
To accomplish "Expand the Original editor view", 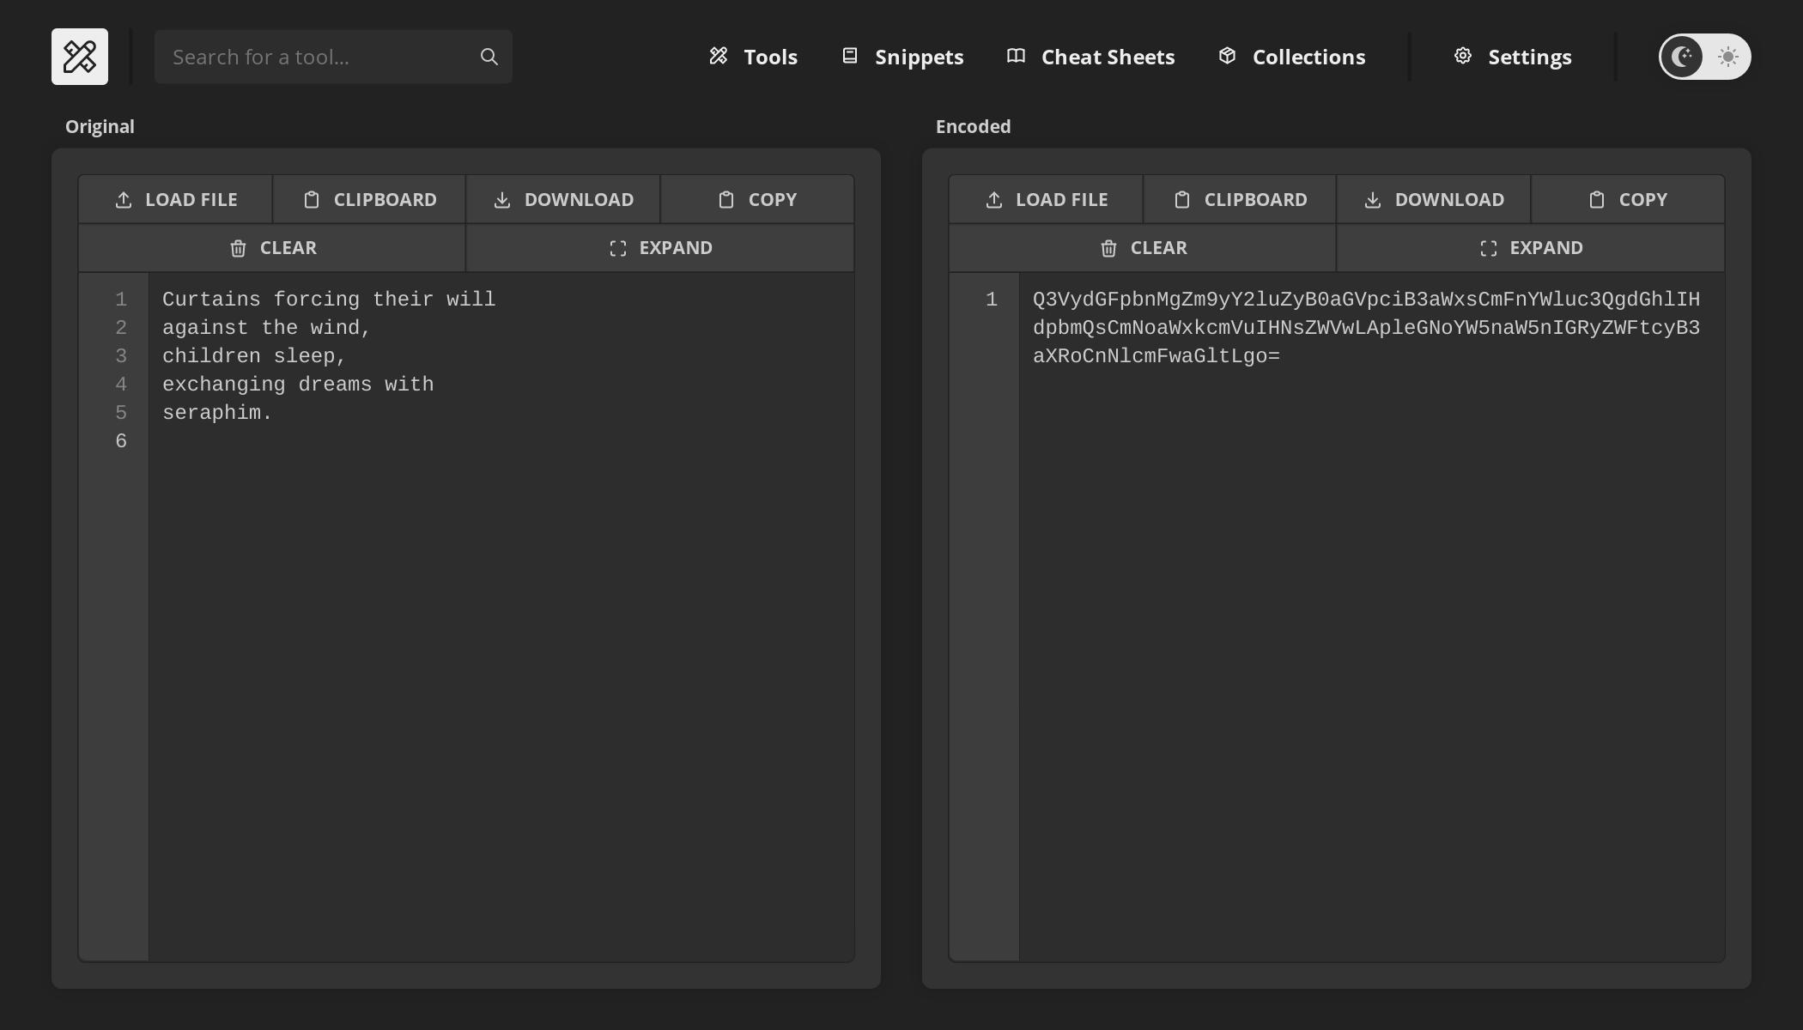I will [659, 248].
